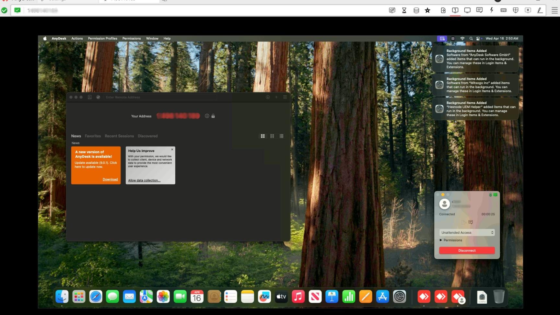Open Spotlight search magnifier icon

pos(471,38)
